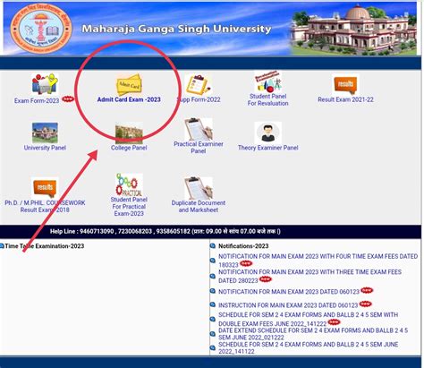Viewport: 424px width, 368px height.
Task: Open the Duplicate Document clipboard icon
Action: pyautogui.click(x=199, y=188)
